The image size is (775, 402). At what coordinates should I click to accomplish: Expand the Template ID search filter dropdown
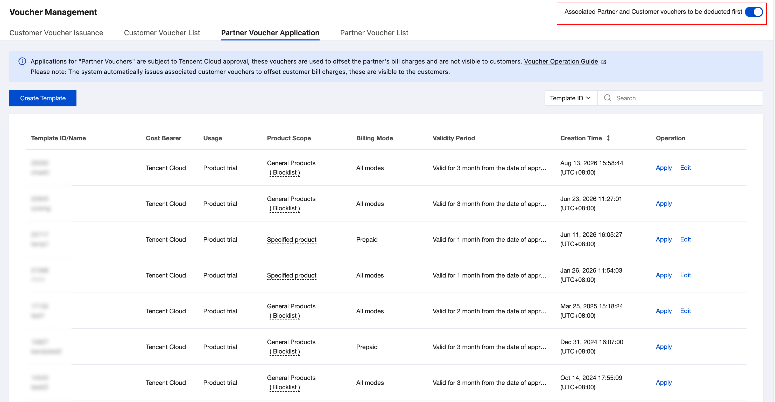click(x=570, y=98)
